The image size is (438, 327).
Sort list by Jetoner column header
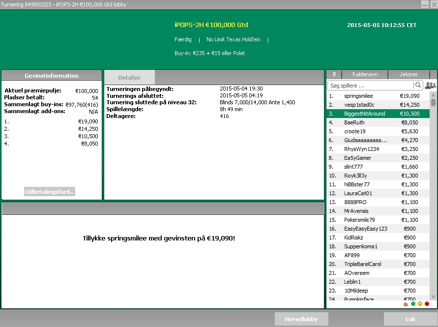(x=409, y=74)
